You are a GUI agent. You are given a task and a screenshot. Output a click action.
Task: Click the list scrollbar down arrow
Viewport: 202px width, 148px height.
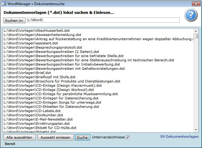coord(196,130)
